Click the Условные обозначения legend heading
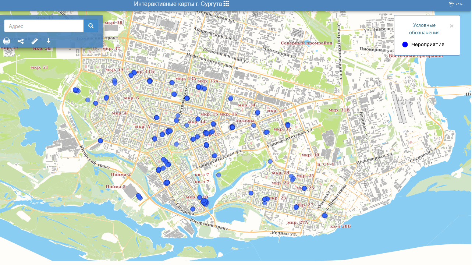This screenshot has width=472, height=265. 424,29
